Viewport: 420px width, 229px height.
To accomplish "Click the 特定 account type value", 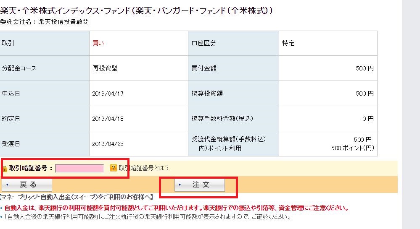I will pyautogui.click(x=288, y=43).
